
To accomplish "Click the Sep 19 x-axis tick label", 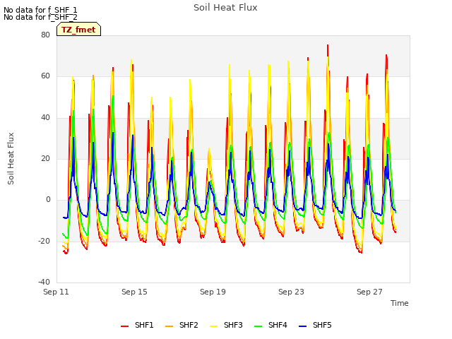I will point(213,292).
